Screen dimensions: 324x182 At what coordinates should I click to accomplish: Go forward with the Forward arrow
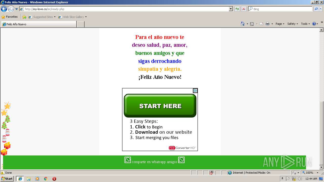click(11, 9)
